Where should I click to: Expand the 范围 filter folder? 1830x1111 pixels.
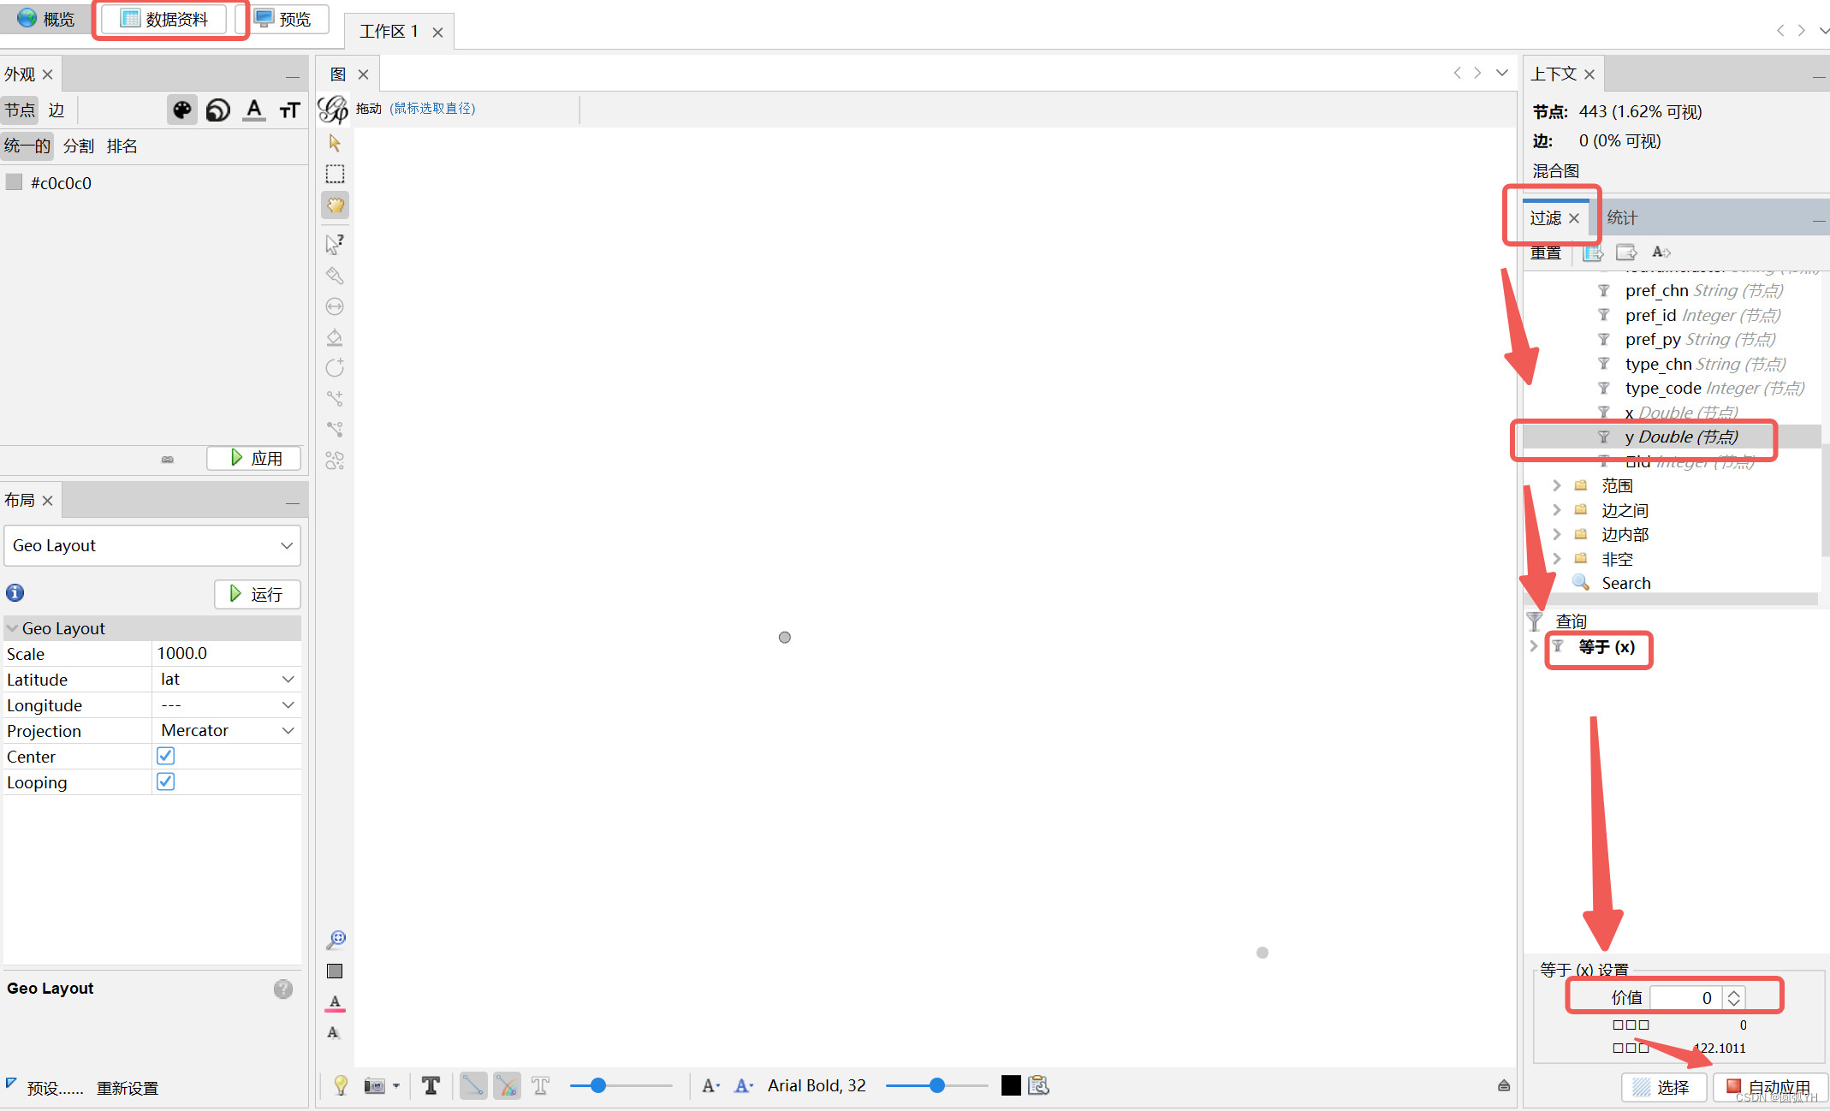tap(1556, 485)
